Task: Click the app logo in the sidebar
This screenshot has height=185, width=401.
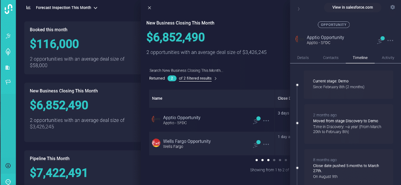Action: [x=8, y=9]
